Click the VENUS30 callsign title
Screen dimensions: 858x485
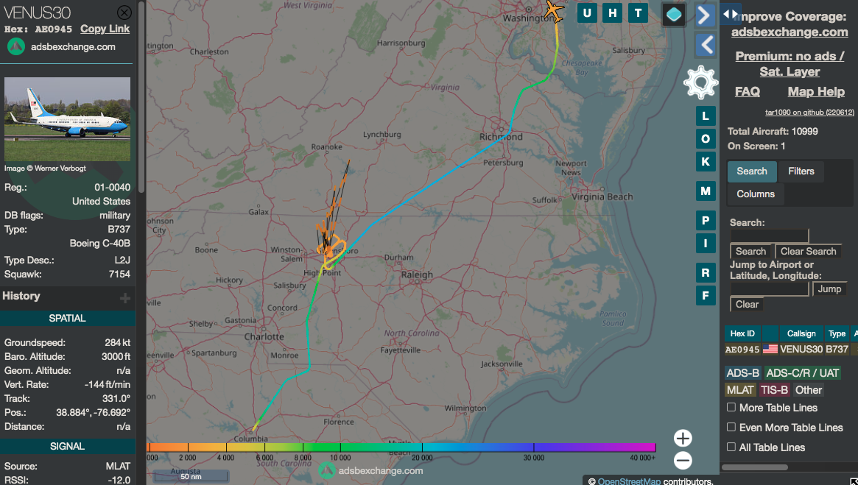[x=38, y=13]
